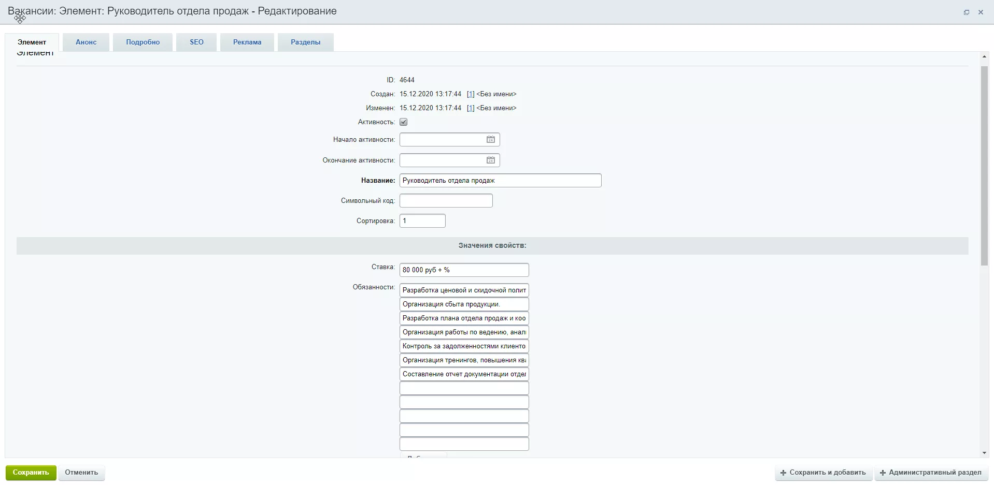Switch to the Элемент tab
The image size is (994, 485).
click(32, 42)
